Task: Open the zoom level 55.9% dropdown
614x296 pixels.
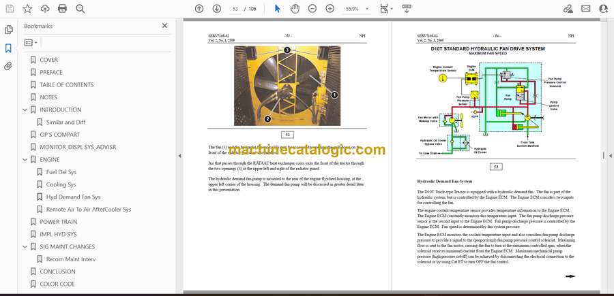Action: [360, 8]
